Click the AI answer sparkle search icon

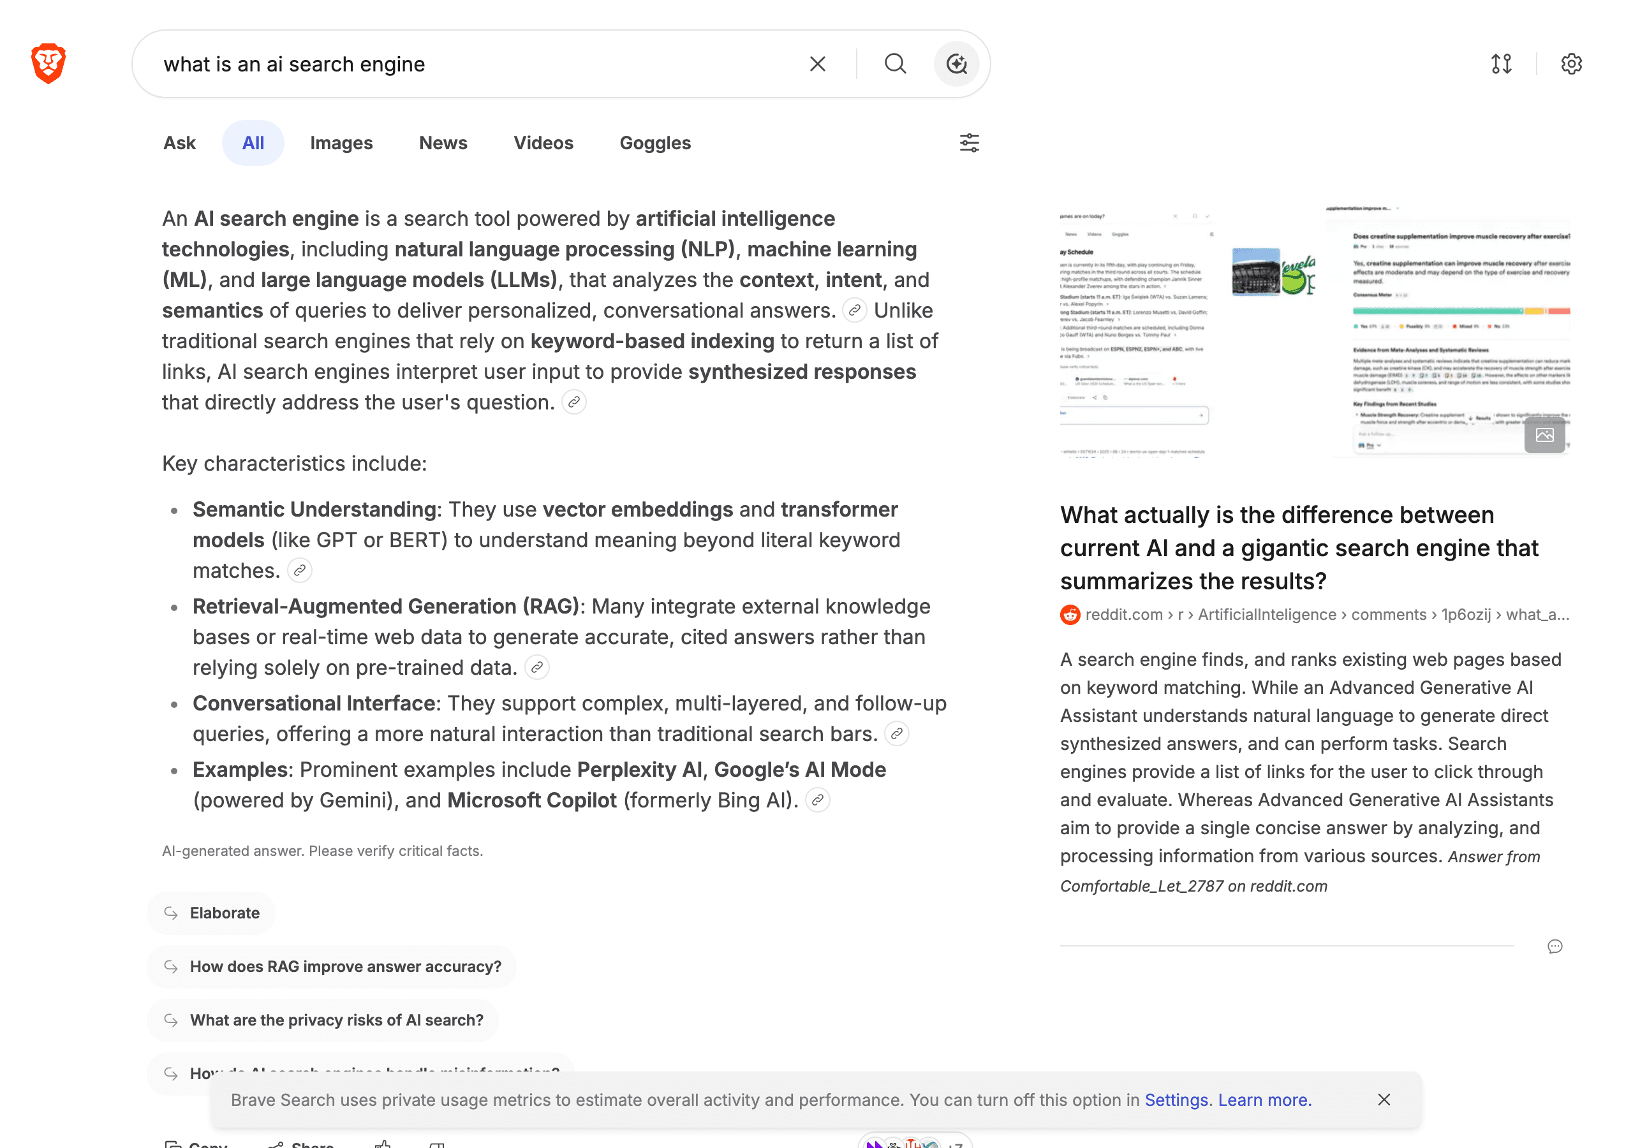(x=956, y=64)
